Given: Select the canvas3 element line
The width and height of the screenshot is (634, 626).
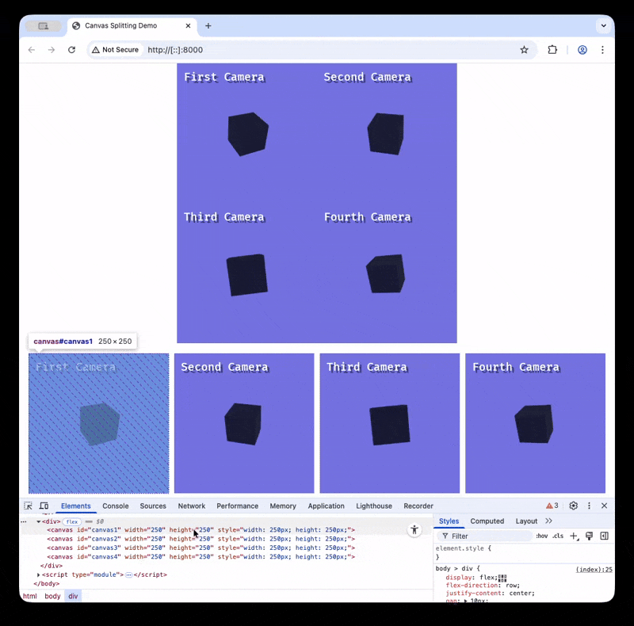Looking at the screenshot, I should pyautogui.click(x=198, y=548).
